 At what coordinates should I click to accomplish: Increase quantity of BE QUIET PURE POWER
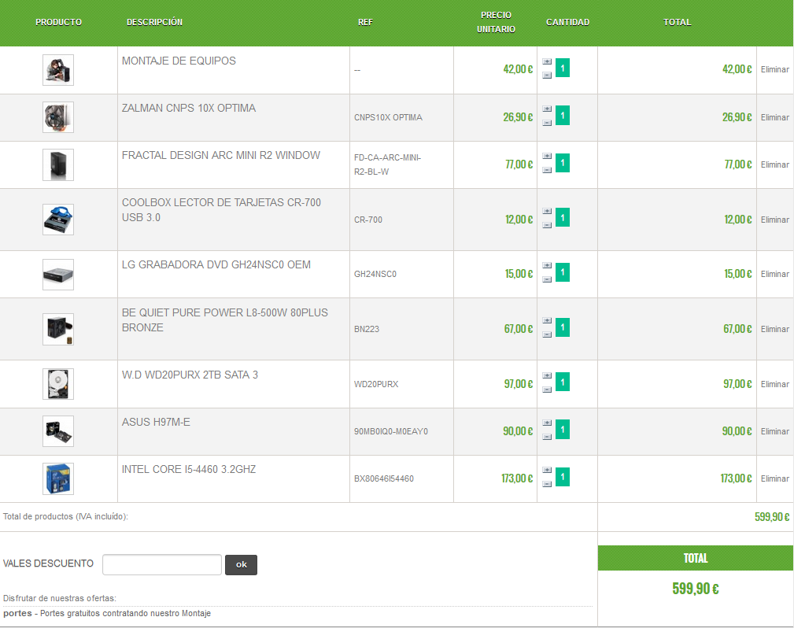coord(547,320)
